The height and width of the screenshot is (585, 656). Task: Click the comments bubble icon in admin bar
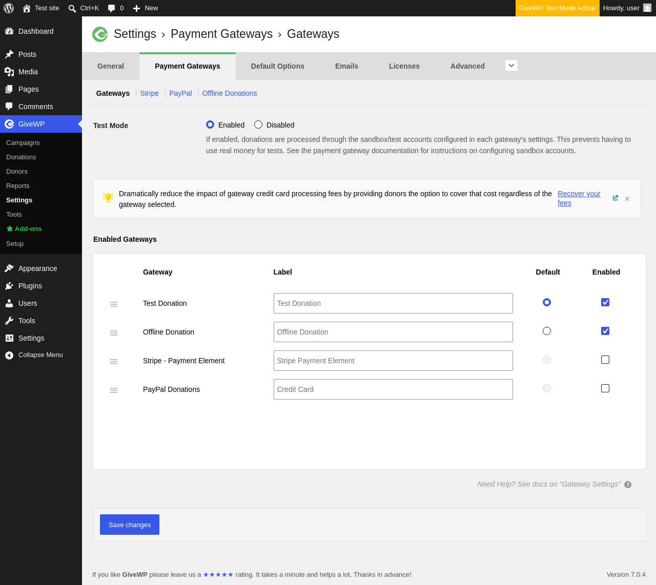112,8
